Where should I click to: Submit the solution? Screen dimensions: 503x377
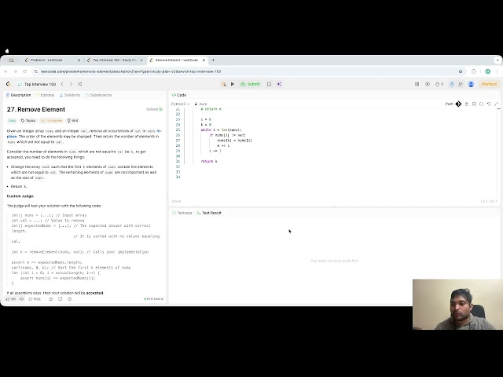[250, 84]
